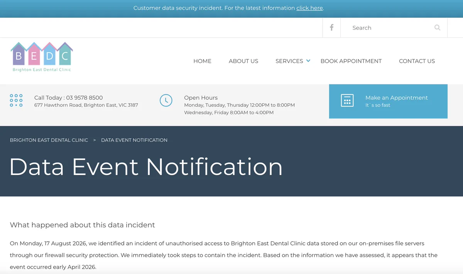Image resolution: width=463 pixels, height=274 pixels.
Task: Click the BEDC beach hut logo
Action: click(x=42, y=57)
